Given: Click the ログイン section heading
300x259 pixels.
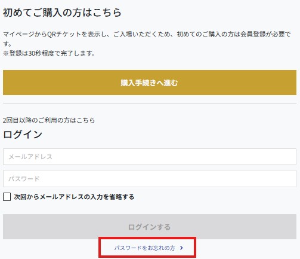Looking at the screenshot, I should click(x=23, y=134).
